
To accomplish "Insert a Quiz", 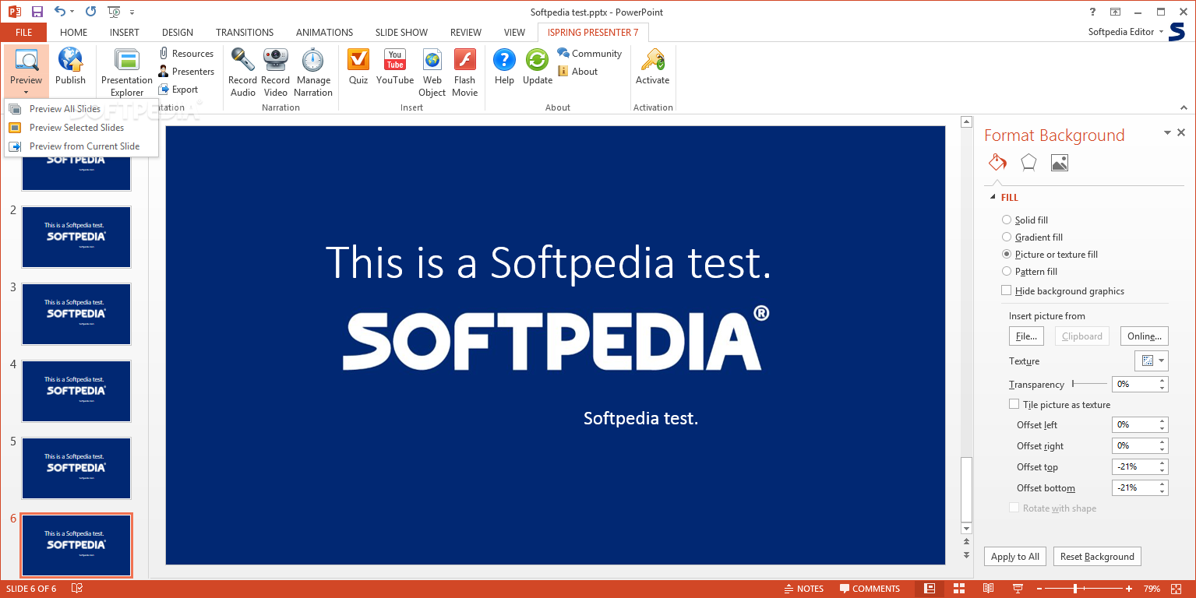I will (x=358, y=66).
